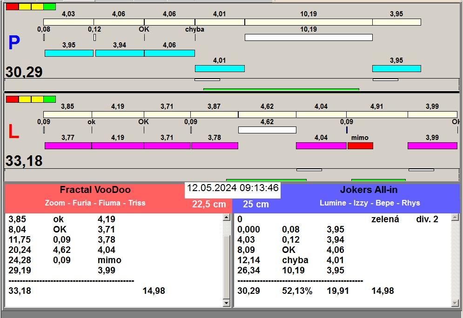
Task: Click the 22,5 cm jump height
Action: (209, 204)
